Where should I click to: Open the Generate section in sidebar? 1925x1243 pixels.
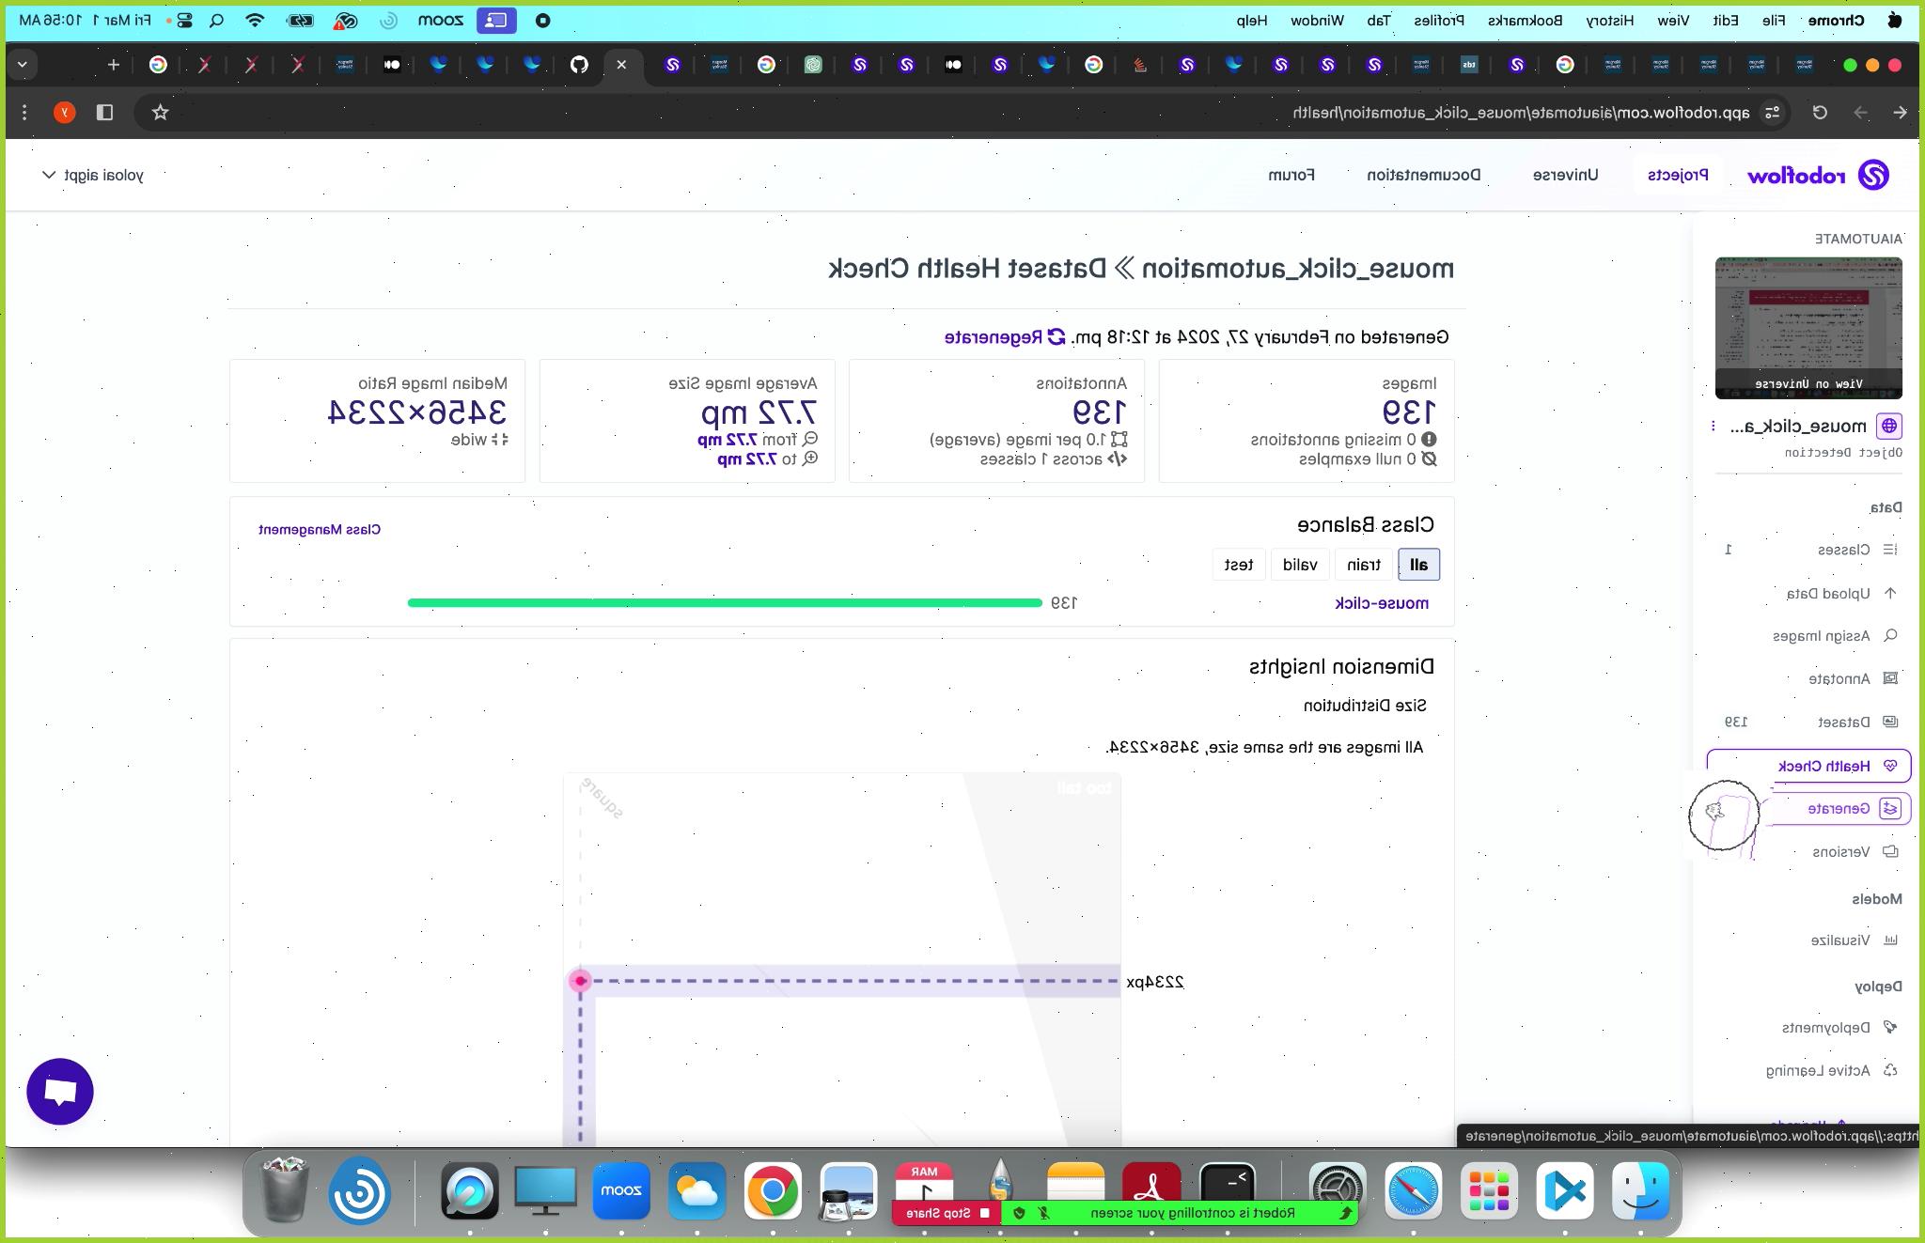pos(1838,809)
